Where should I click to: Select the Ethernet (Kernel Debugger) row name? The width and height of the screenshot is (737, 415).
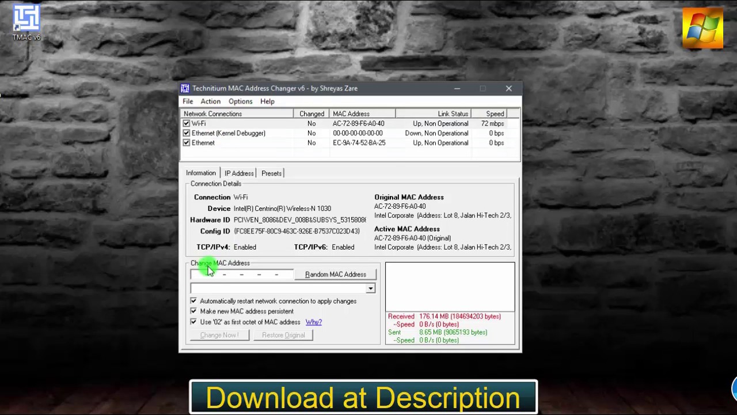point(229,133)
